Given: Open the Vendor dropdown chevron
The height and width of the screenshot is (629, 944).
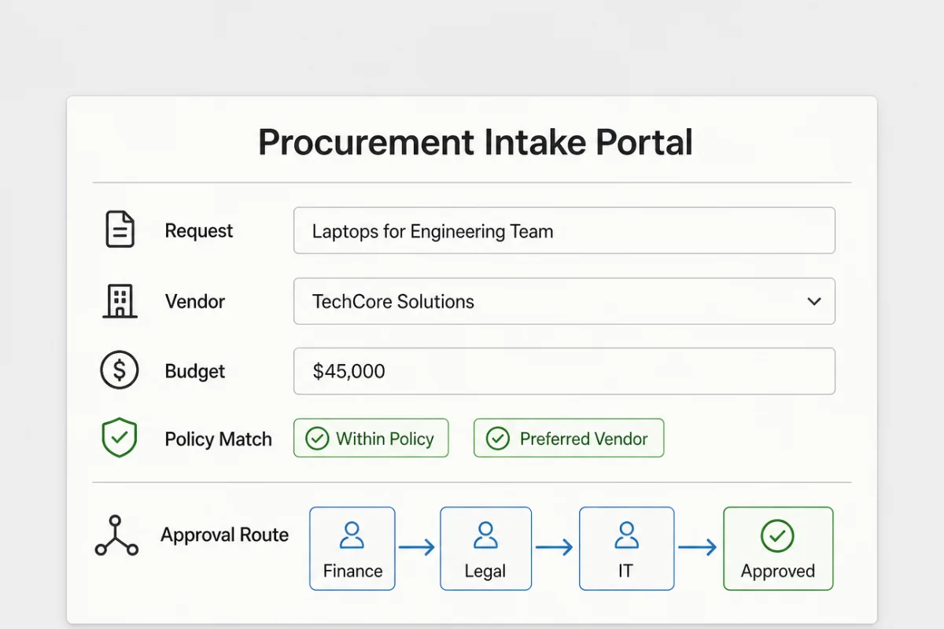Looking at the screenshot, I should pyautogui.click(x=814, y=301).
